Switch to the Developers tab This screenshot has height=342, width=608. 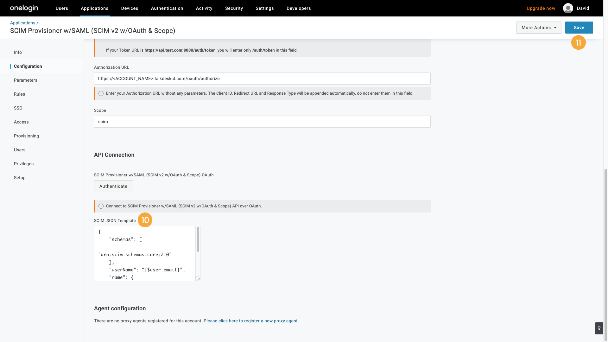pos(299,8)
